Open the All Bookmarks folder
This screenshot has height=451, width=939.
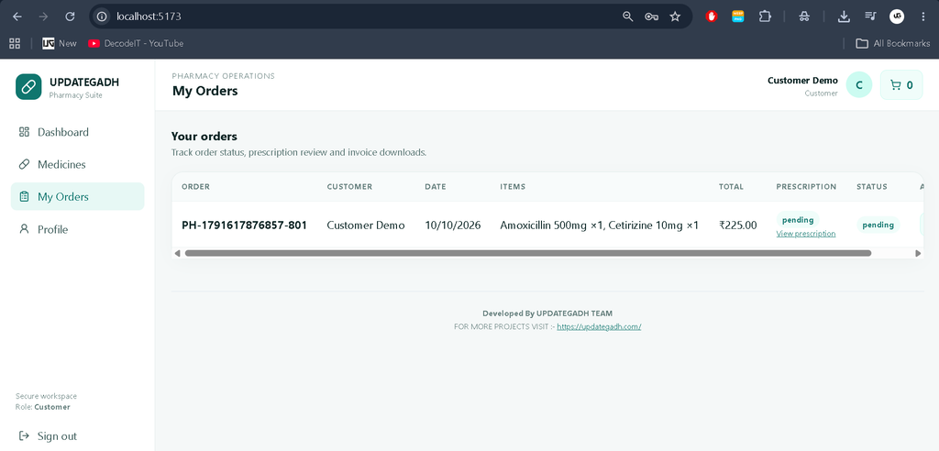[x=893, y=43]
